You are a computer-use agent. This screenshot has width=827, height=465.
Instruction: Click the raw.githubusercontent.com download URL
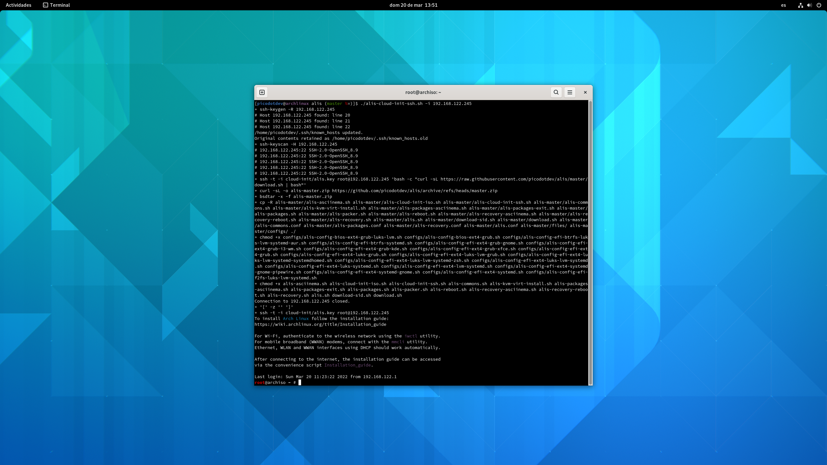pyautogui.click(x=514, y=179)
